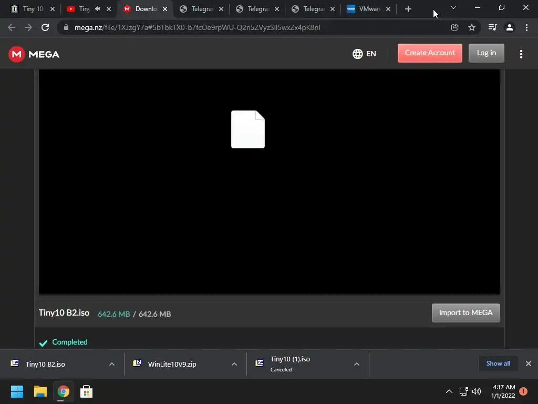View site information lock icon
Screen dimensions: 538x404
[66, 27]
